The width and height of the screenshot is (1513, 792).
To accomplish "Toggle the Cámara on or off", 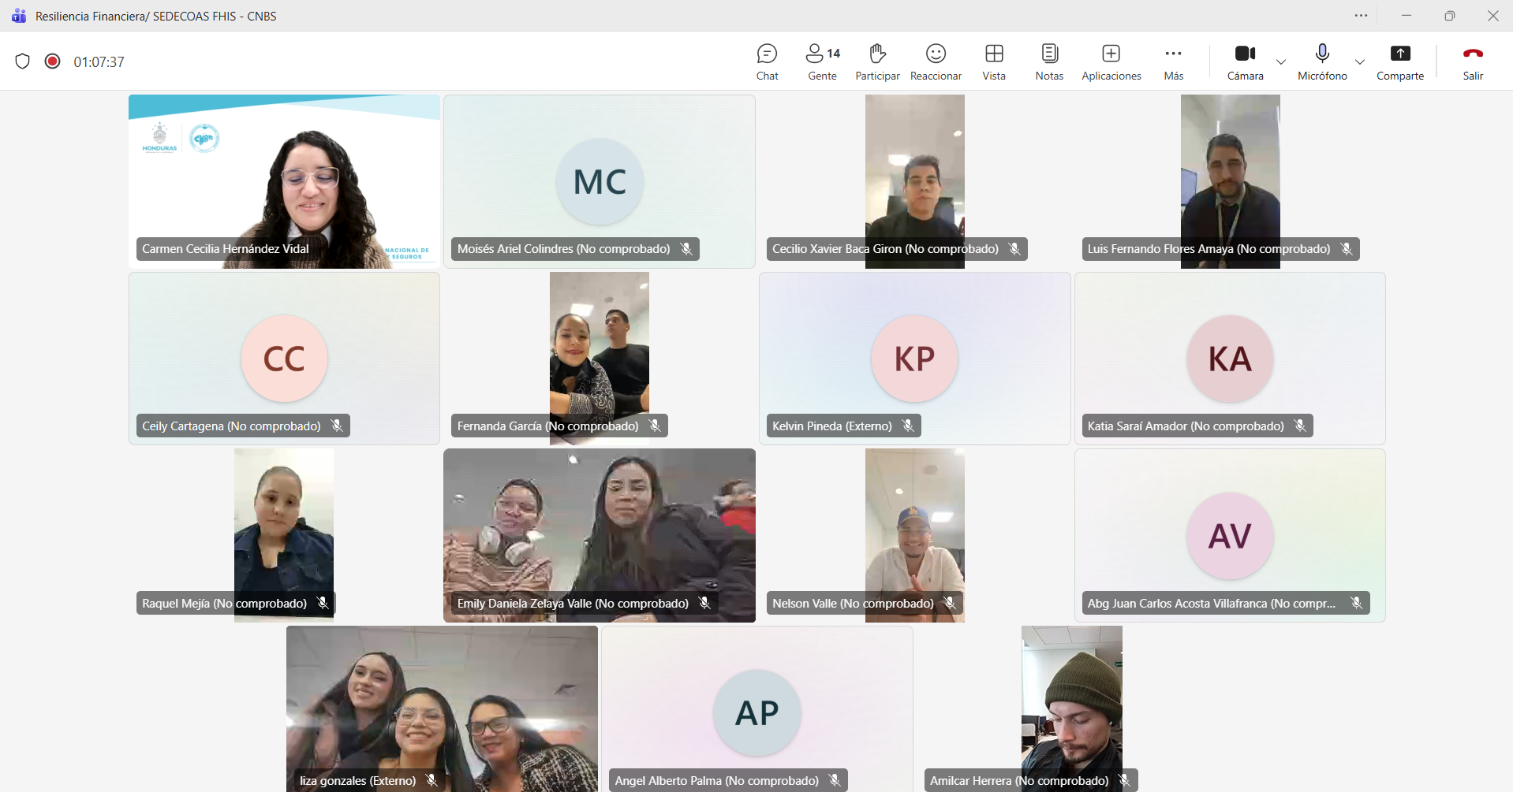I will [1245, 61].
